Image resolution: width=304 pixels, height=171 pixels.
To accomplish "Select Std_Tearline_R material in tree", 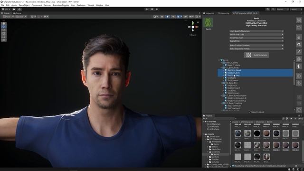I will click(234, 105).
